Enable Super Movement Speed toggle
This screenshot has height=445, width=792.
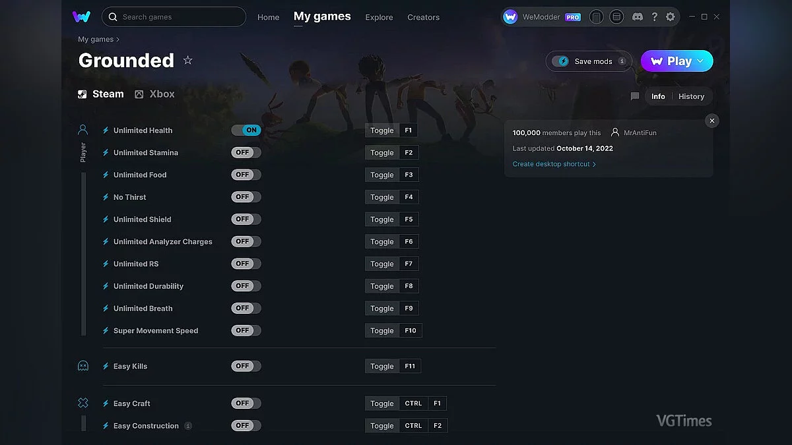246,330
